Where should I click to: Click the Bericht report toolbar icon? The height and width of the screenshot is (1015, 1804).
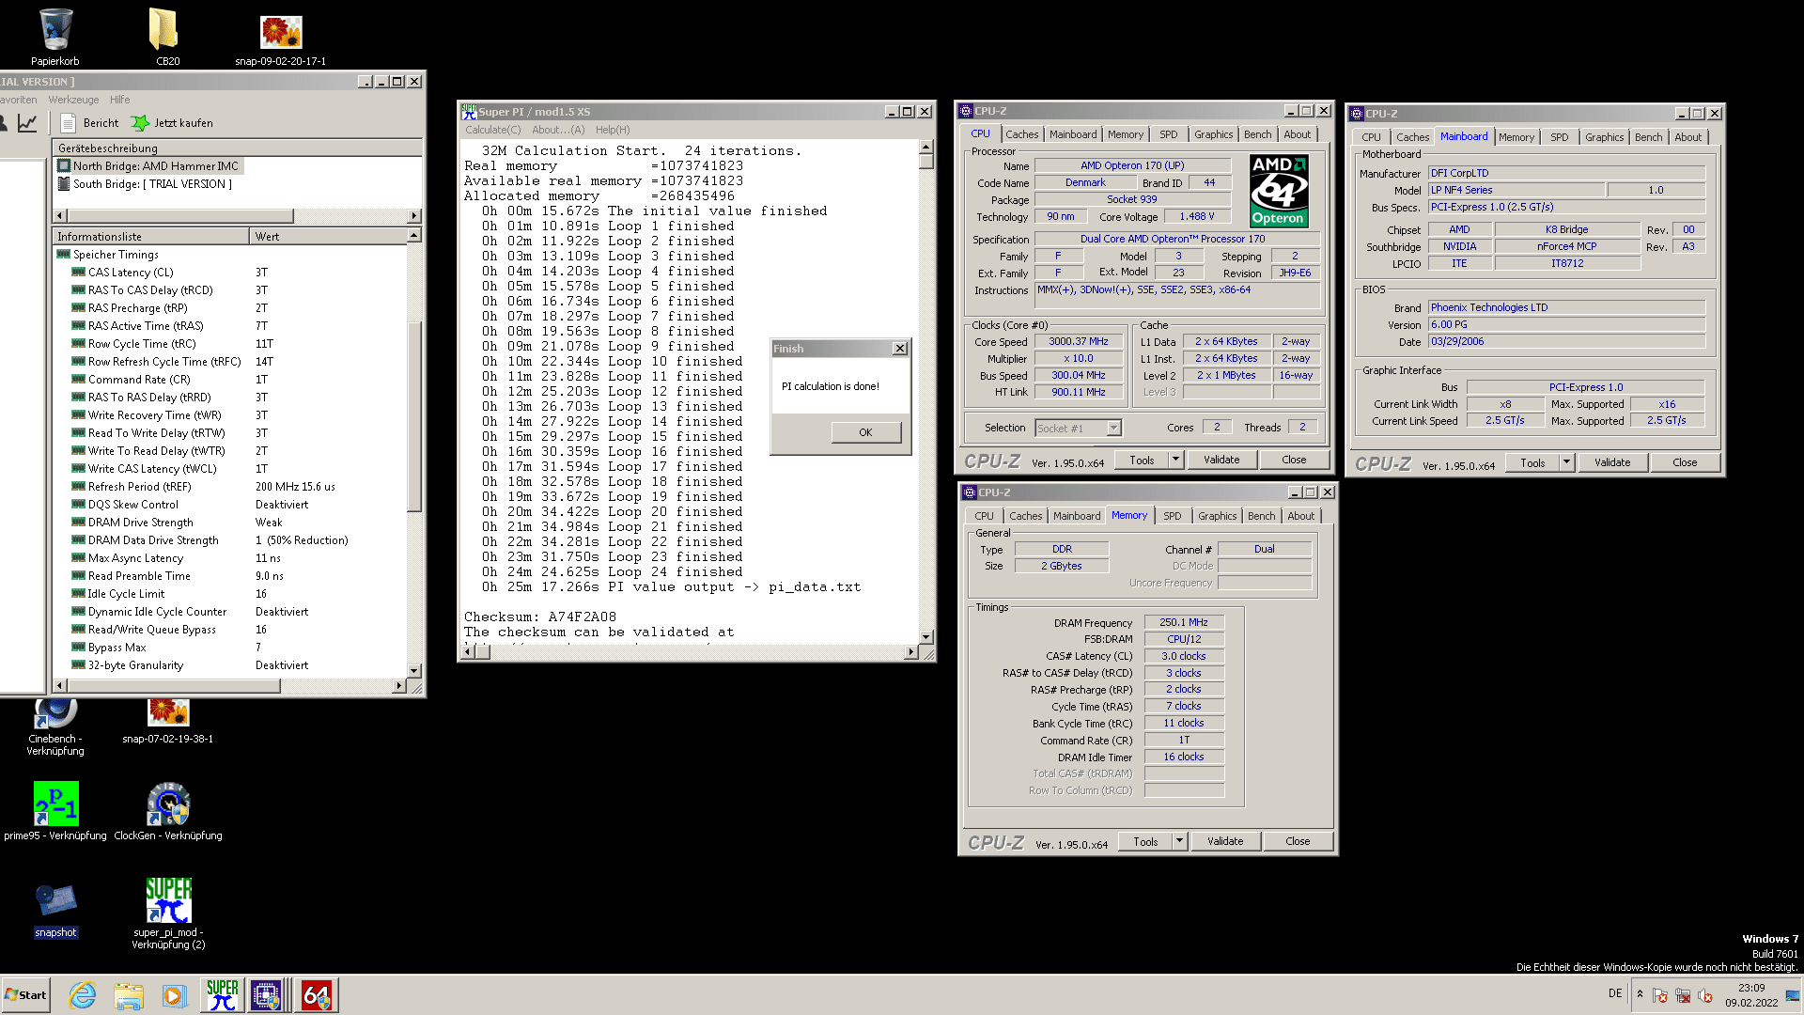pyautogui.click(x=68, y=123)
